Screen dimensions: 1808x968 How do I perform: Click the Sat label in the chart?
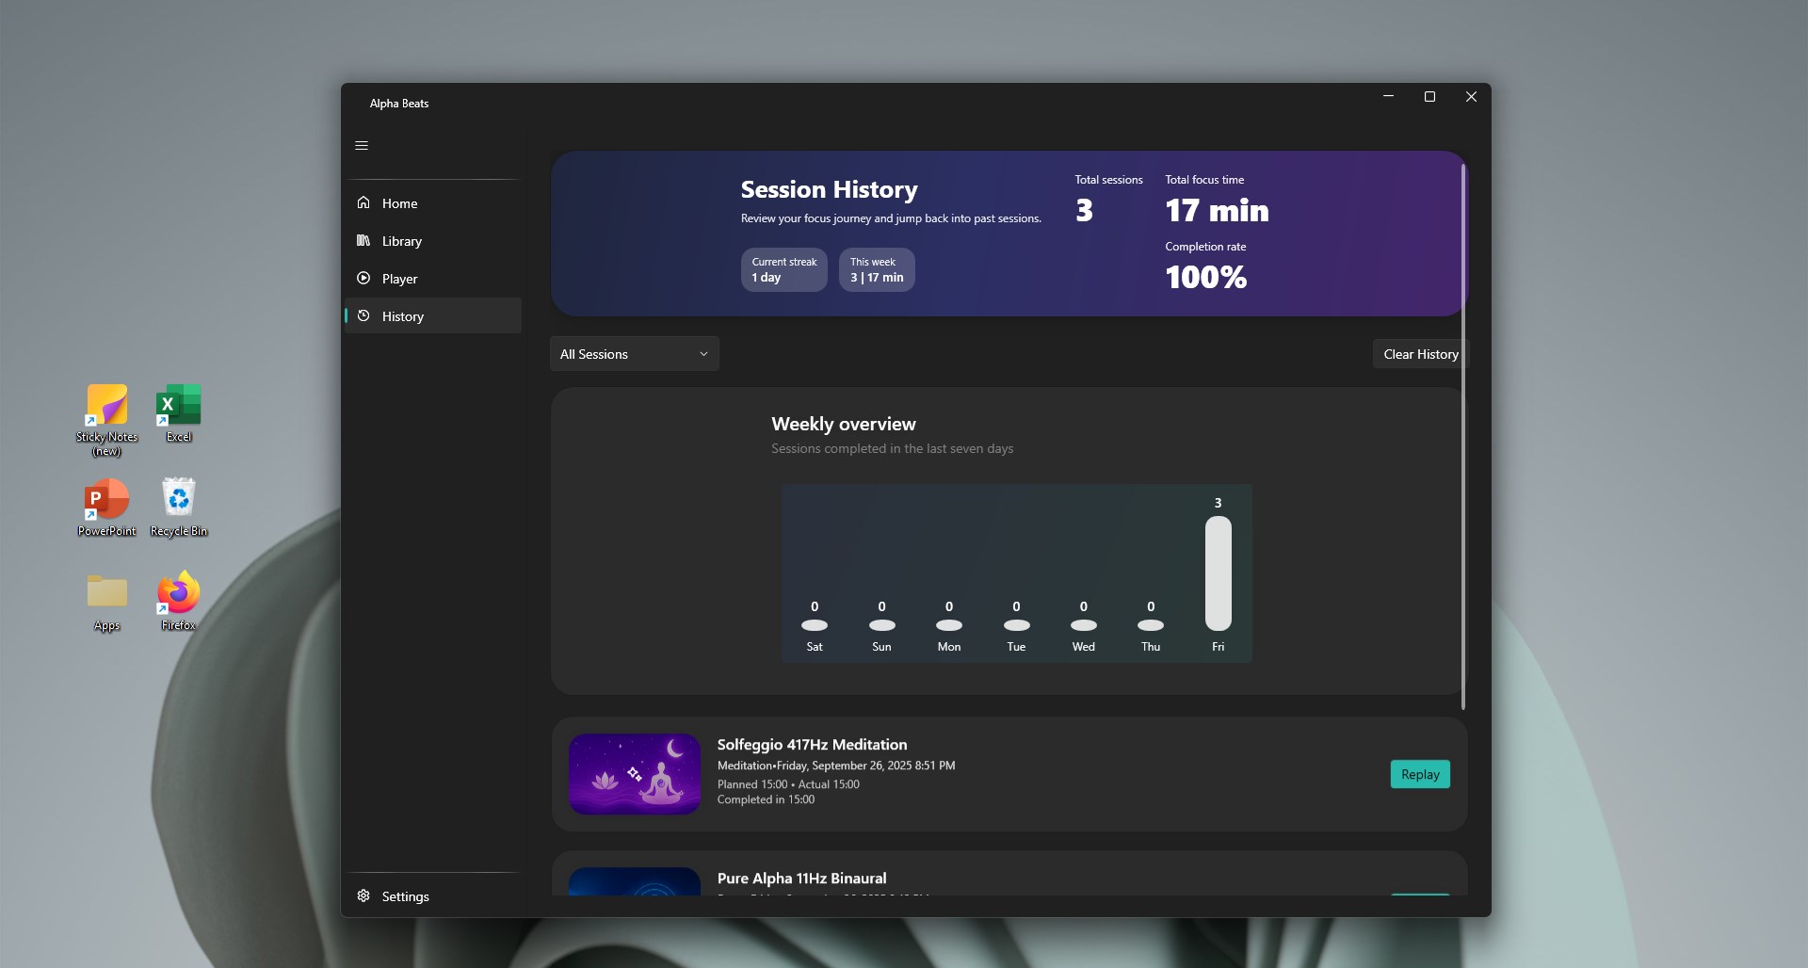point(815,647)
